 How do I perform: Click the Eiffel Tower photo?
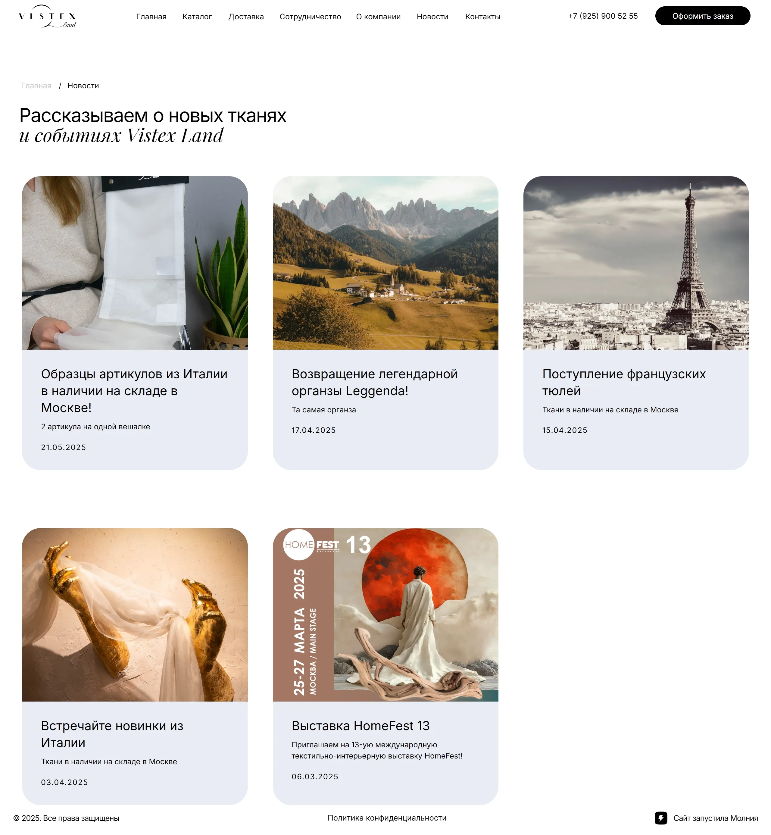point(636,263)
